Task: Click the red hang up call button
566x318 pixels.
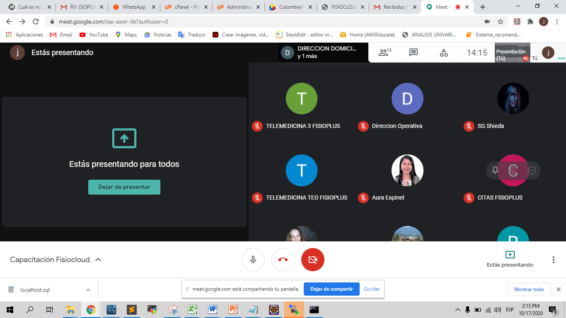Action: (x=283, y=260)
